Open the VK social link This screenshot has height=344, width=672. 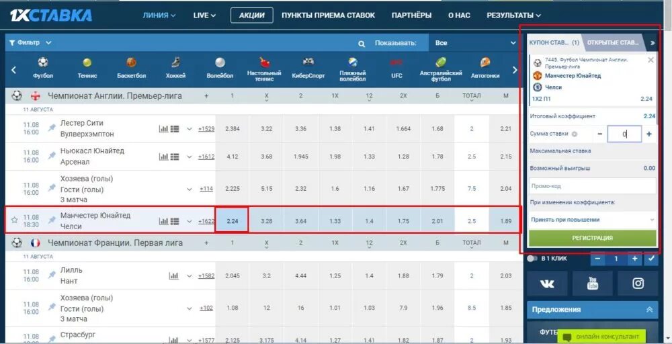pyautogui.click(x=547, y=284)
